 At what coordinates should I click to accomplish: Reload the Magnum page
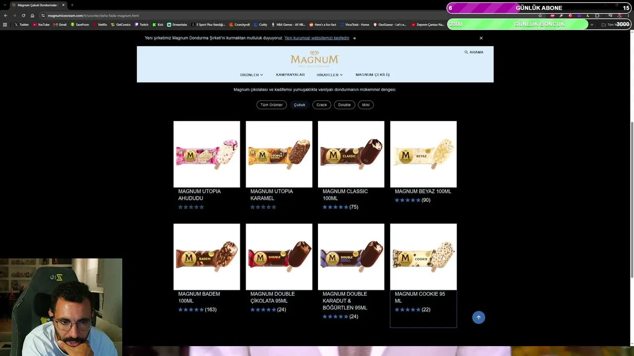(23, 15)
